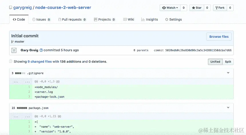Click the branch icon beside master

pos(12,41)
